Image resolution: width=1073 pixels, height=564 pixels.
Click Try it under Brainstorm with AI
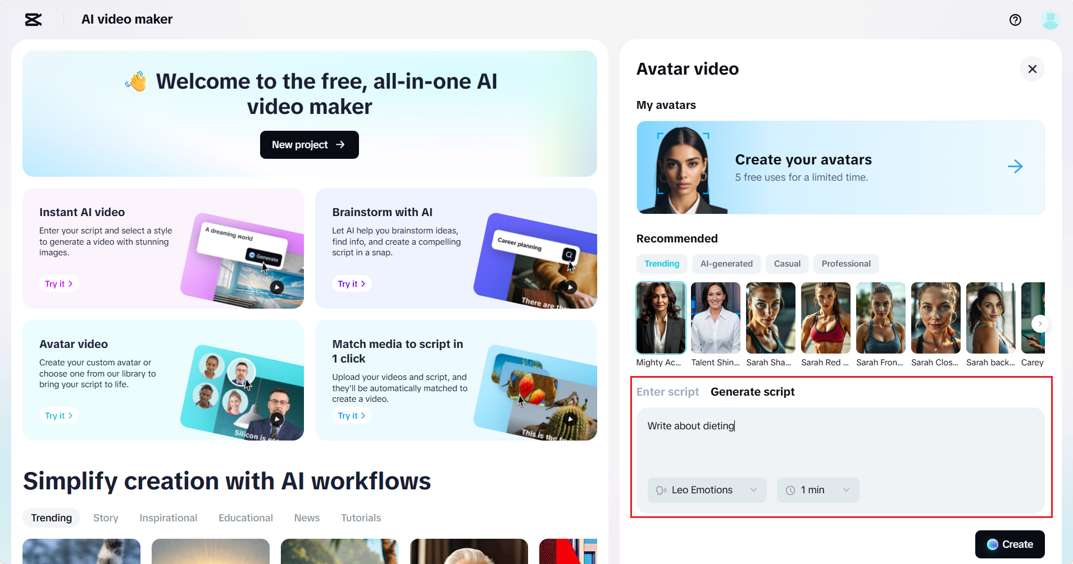[x=352, y=284]
